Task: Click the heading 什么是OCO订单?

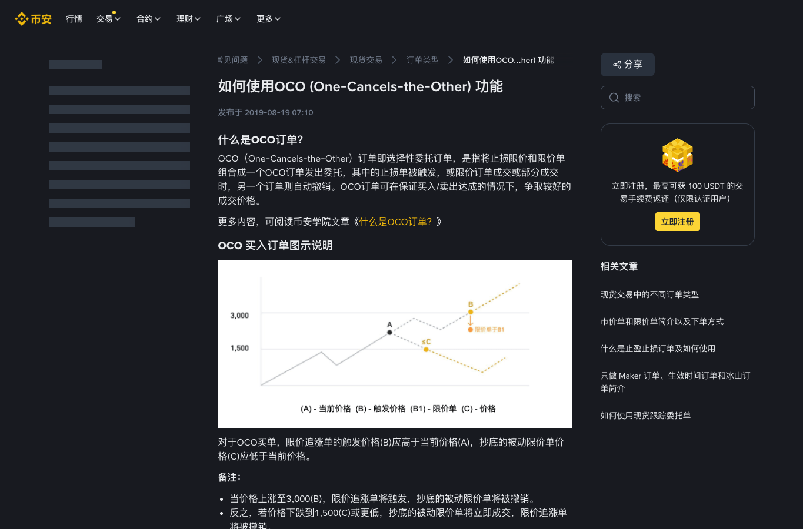Action: (x=261, y=139)
